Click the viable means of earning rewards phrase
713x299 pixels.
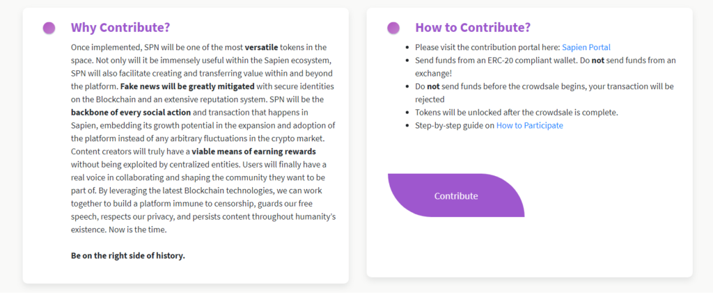[253, 152]
